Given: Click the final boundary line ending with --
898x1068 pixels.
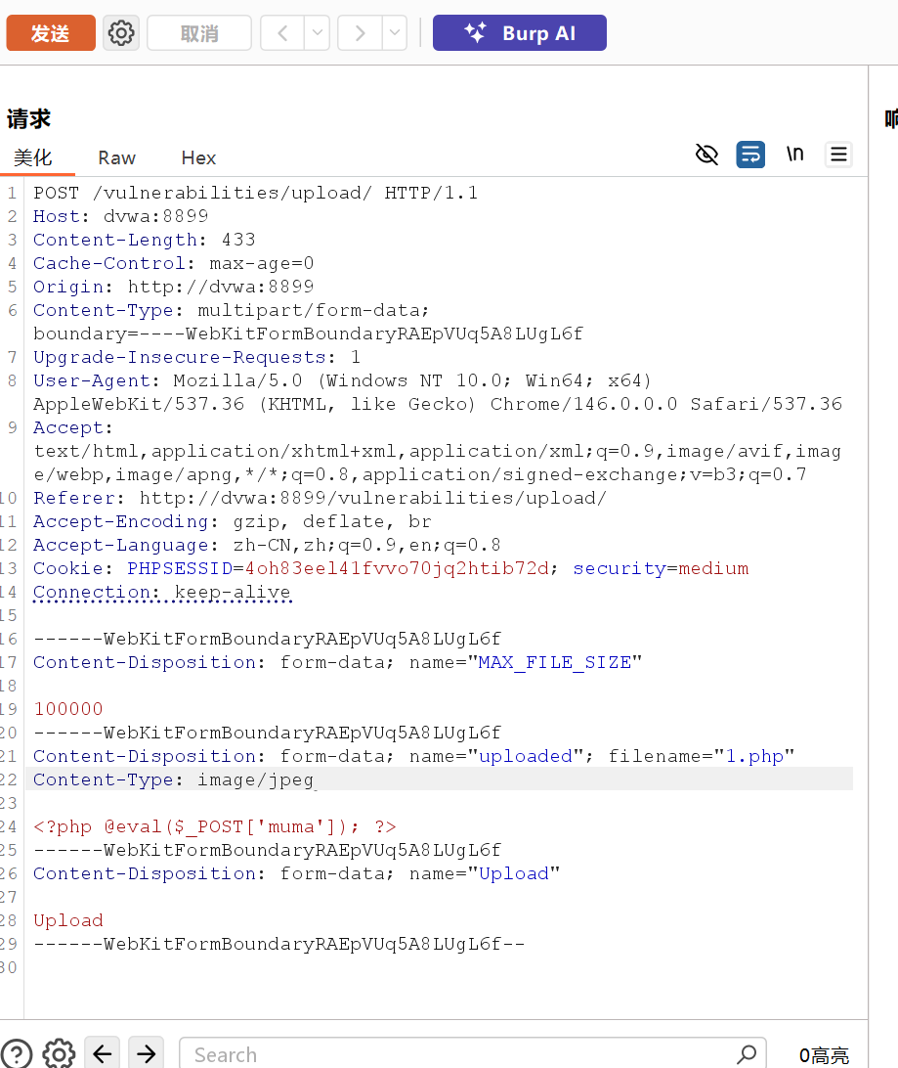Looking at the screenshot, I should (278, 944).
